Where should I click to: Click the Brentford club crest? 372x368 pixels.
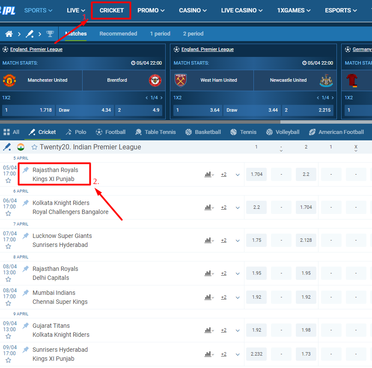click(x=155, y=80)
